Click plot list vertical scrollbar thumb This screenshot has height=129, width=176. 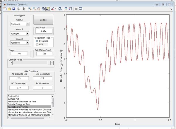(52, 103)
